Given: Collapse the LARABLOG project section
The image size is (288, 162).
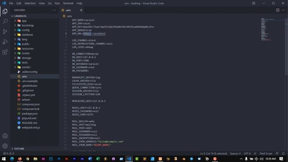Looking at the screenshot, I should point(35,16).
